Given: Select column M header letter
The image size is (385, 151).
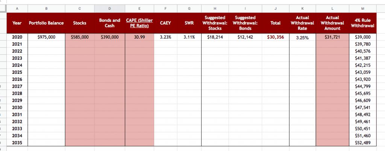Looking at the screenshot, I should click(x=362, y=8).
